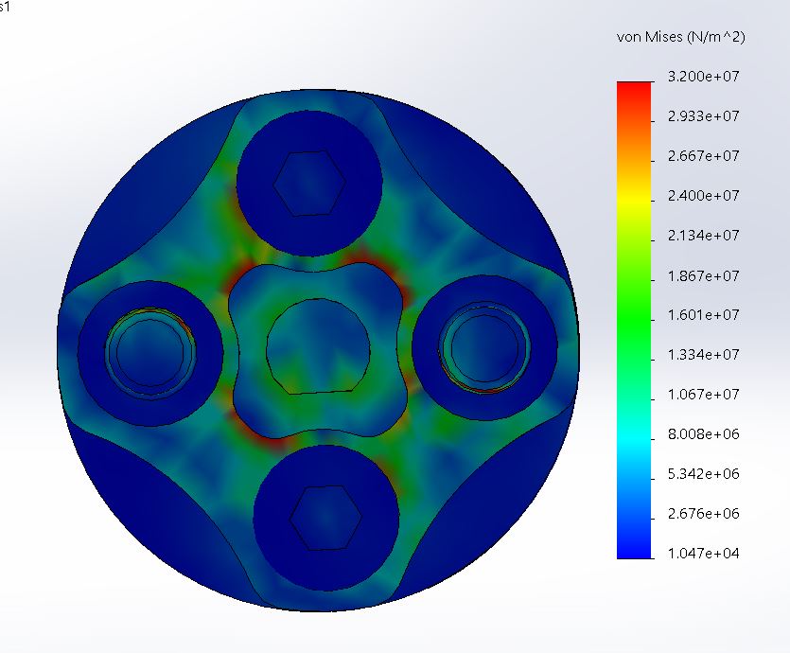Pick the right round pin face
Viewport: 790px width, 653px height.
click(x=484, y=347)
